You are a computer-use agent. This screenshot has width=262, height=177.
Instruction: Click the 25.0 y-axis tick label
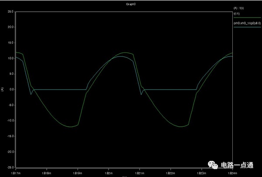click(10, 11)
